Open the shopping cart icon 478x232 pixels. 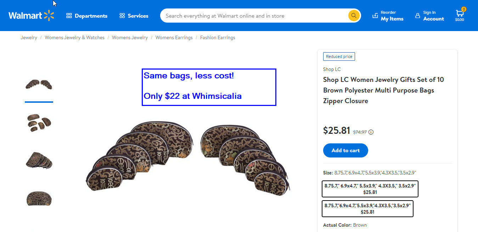coord(460,13)
